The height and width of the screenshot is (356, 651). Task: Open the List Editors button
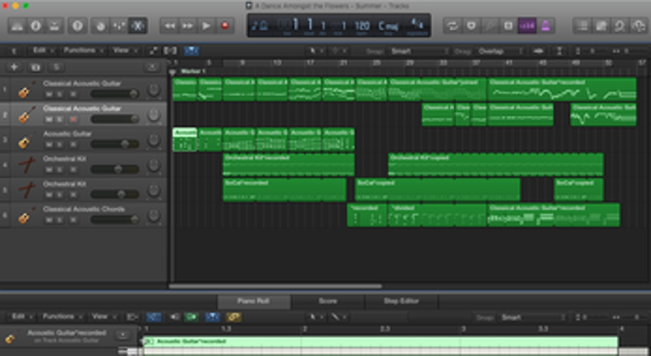(582, 26)
